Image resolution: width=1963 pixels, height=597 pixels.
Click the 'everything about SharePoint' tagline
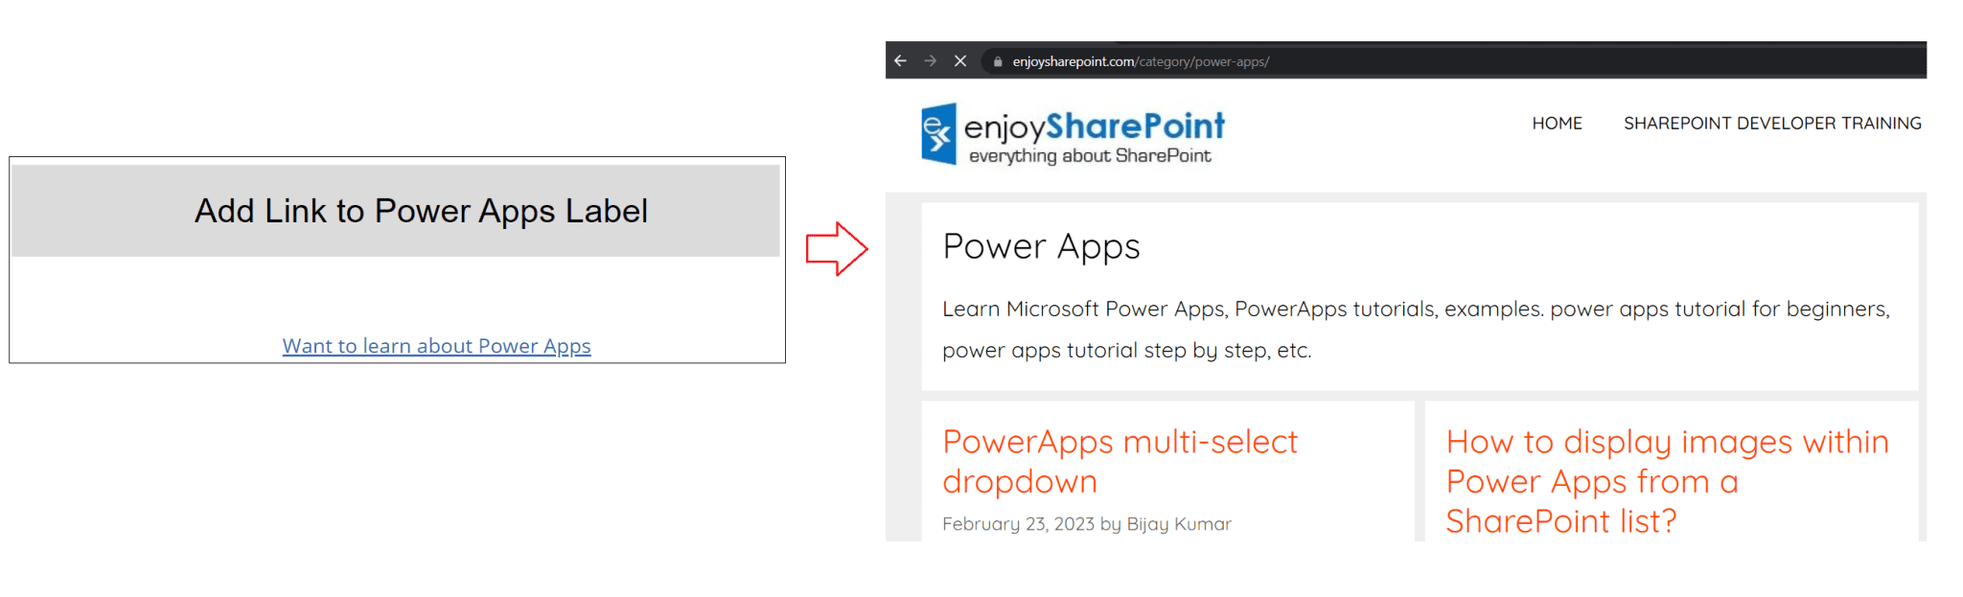tap(1089, 155)
